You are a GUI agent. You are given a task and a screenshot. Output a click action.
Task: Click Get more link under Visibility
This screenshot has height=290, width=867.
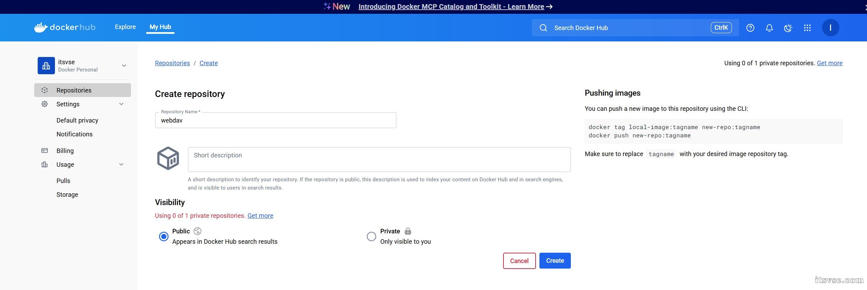[260, 216]
